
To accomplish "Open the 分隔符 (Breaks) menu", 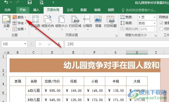I will [87, 23].
